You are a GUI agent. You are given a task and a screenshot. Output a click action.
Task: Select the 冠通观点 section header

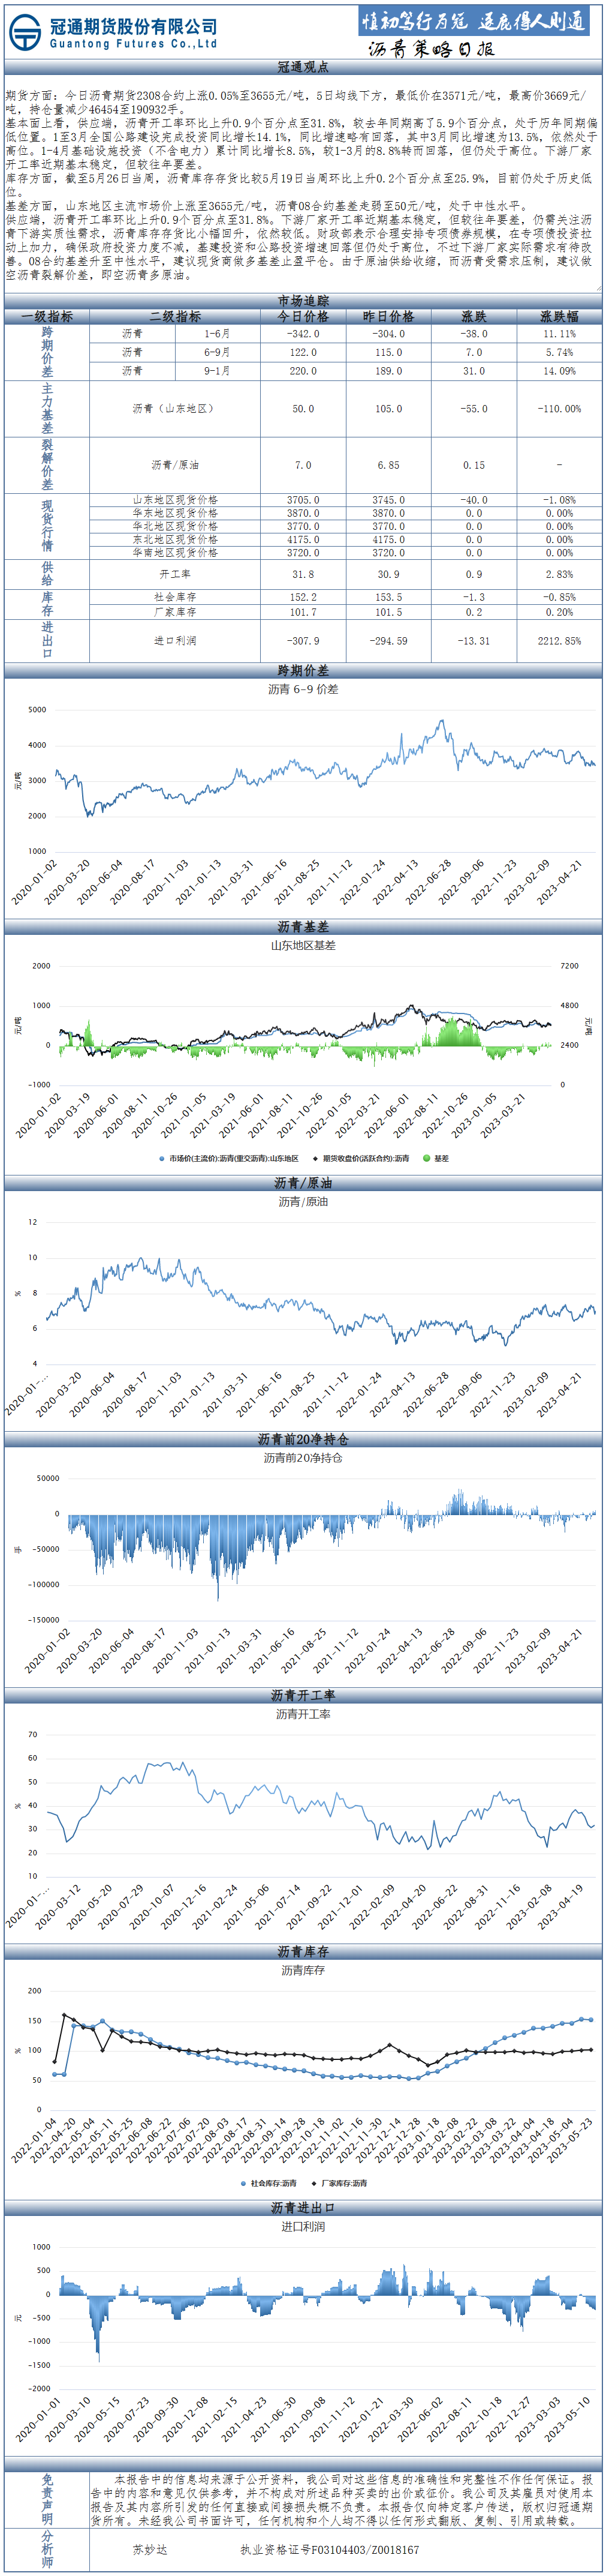coord(303,67)
